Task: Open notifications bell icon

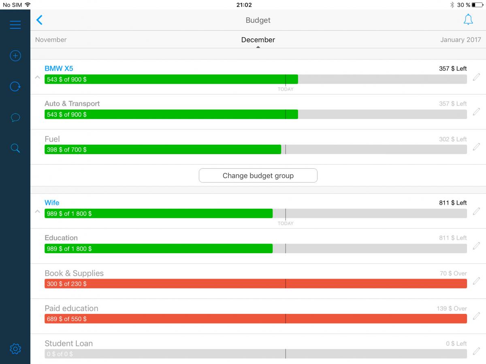Action: [468, 20]
